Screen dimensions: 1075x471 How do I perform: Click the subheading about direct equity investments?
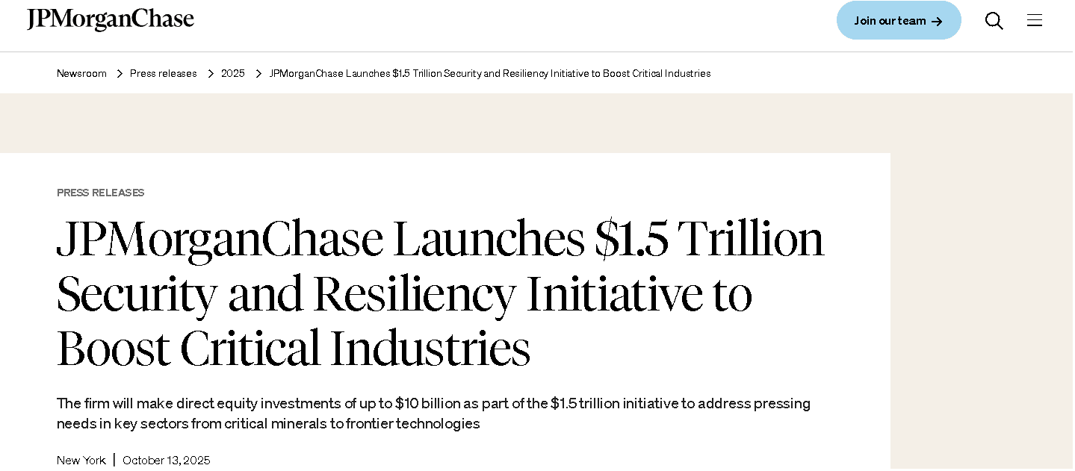point(433,414)
